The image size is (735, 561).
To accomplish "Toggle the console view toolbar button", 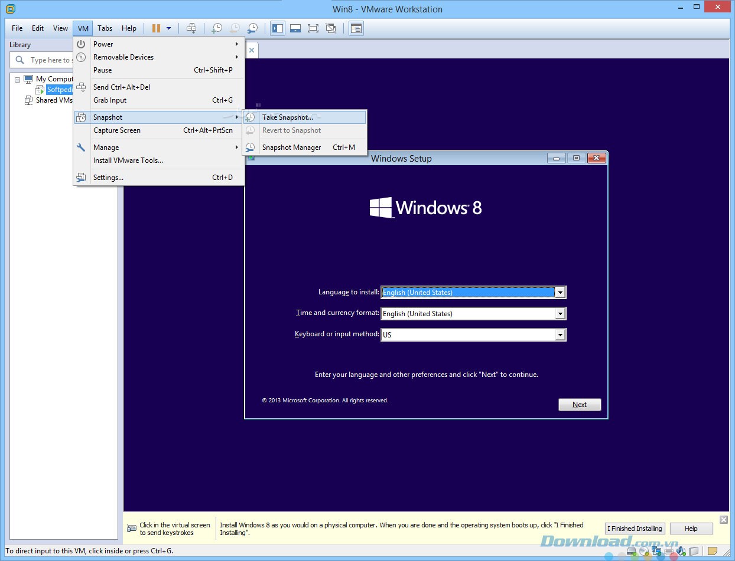I will coord(356,28).
